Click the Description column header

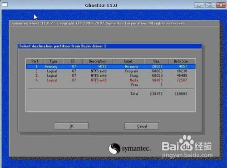tap(98, 61)
